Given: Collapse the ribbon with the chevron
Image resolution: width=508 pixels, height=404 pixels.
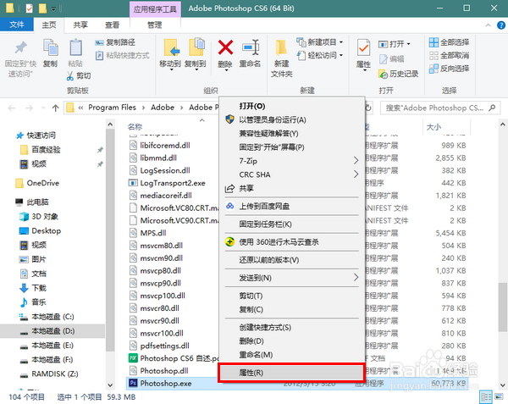Looking at the screenshot, I should click(x=488, y=25).
